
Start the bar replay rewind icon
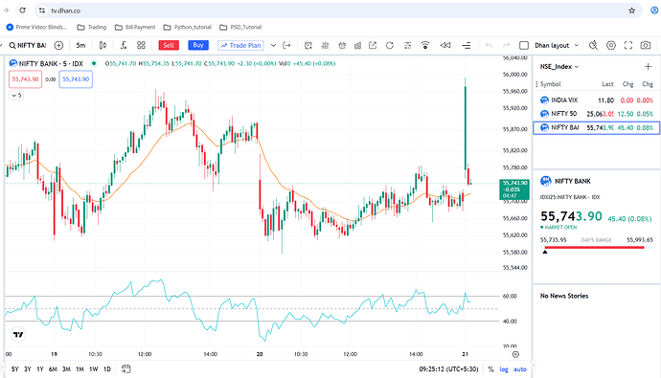pos(445,46)
